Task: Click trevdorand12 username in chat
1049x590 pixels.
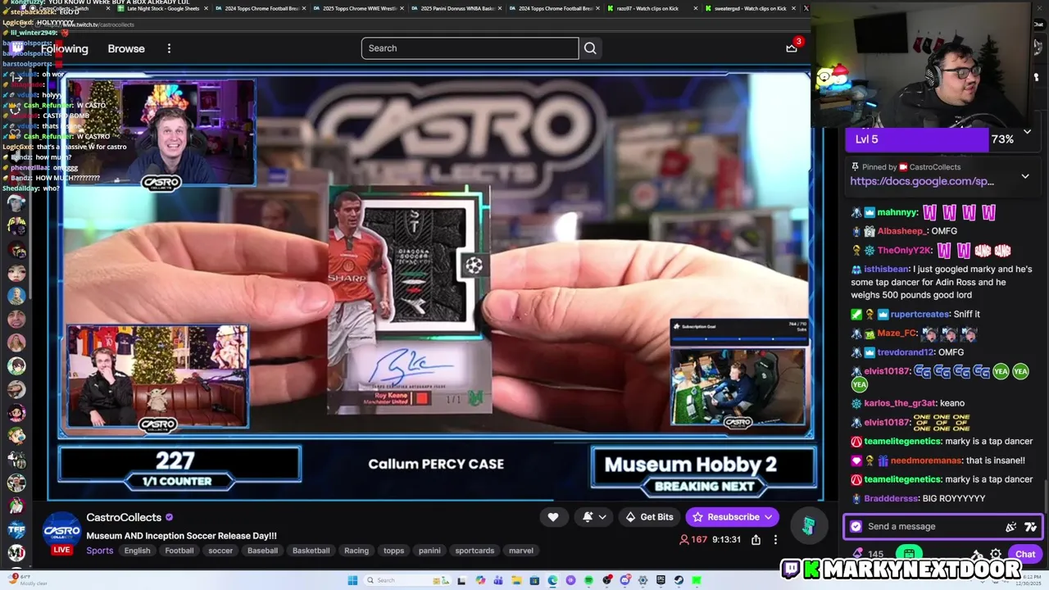Action: pos(906,352)
